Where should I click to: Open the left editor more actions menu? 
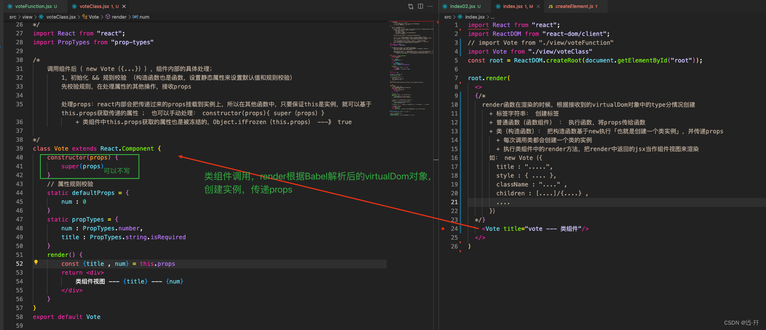coord(430,6)
